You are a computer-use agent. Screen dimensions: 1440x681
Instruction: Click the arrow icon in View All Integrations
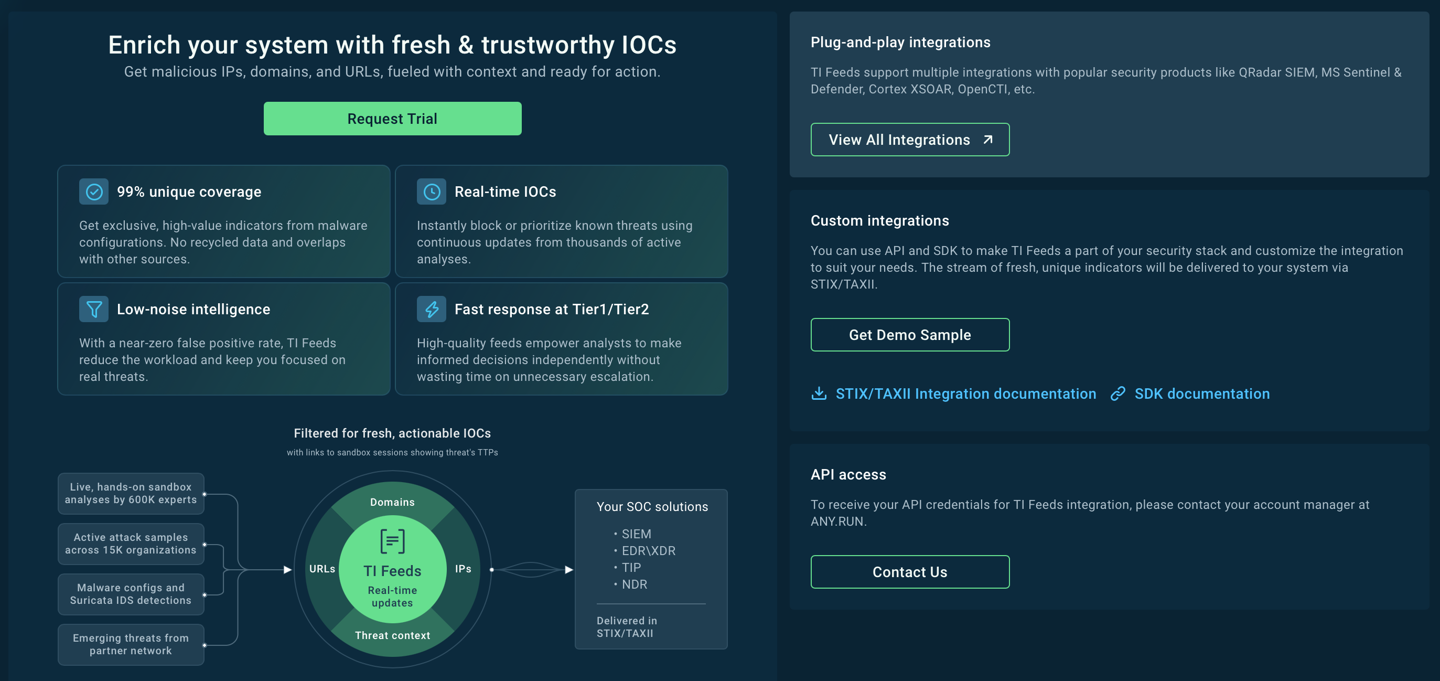(x=988, y=139)
